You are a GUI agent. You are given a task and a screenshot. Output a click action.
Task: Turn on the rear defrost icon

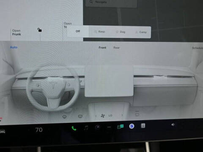coord(80,117)
